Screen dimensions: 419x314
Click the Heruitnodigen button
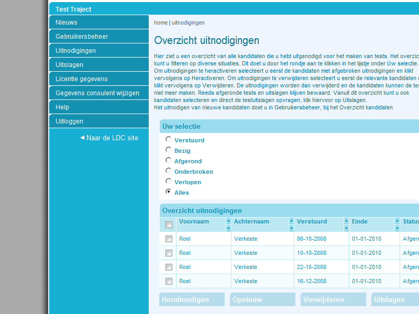[192, 299]
